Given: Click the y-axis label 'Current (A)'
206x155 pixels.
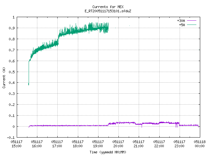Looking at the screenshot, I should click(4, 77).
